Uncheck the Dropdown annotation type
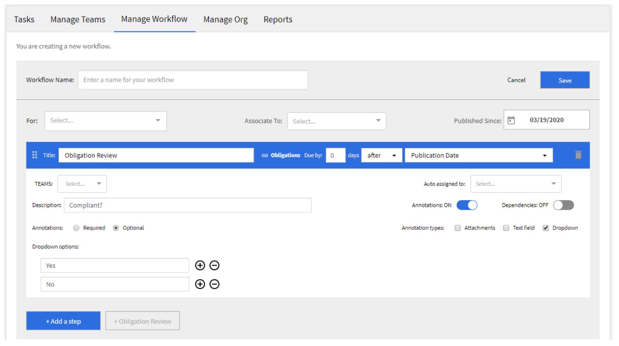Image resolution: width=619 pixels, height=346 pixels. click(x=546, y=228)
